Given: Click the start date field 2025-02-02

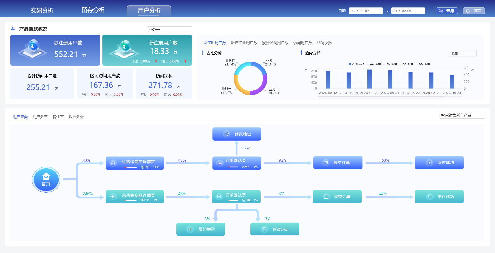Looking at the screenshot, I should click(366, 11).
